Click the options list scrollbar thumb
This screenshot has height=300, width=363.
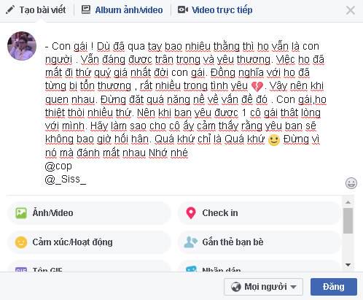coord(348,220)
